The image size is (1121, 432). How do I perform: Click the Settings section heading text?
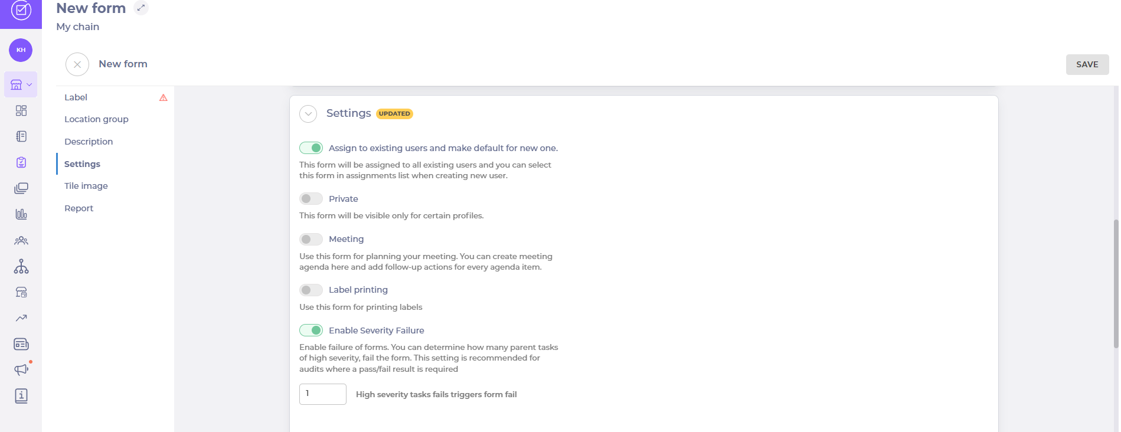349,113
